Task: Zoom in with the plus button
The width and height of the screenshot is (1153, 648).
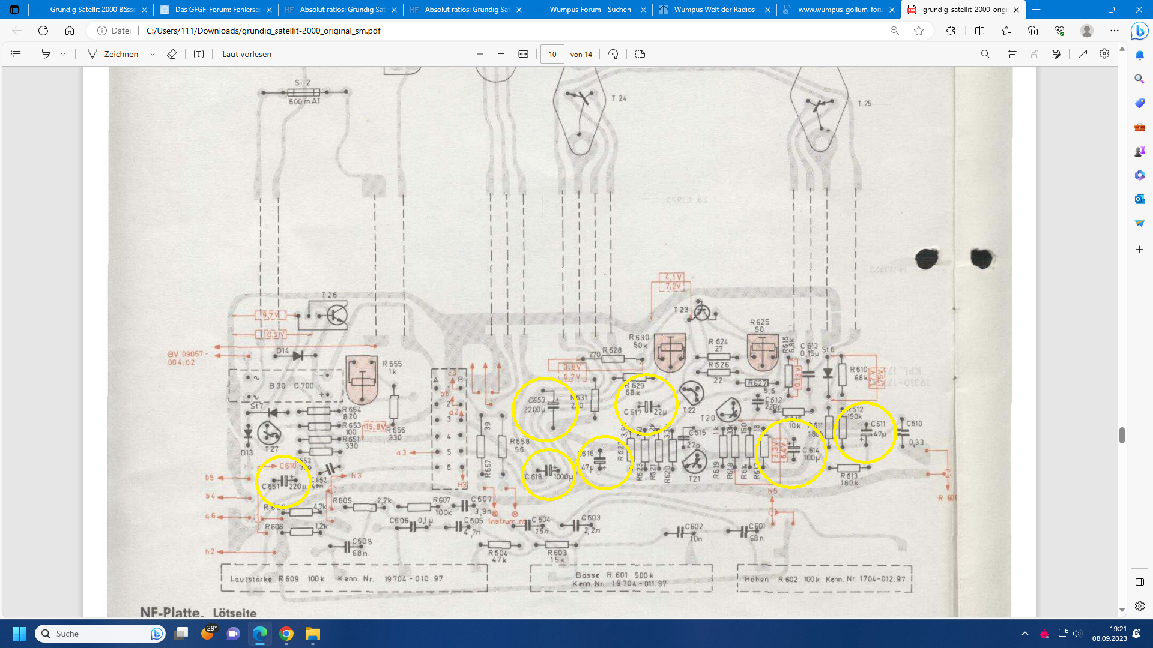Action: coord(501,54)
